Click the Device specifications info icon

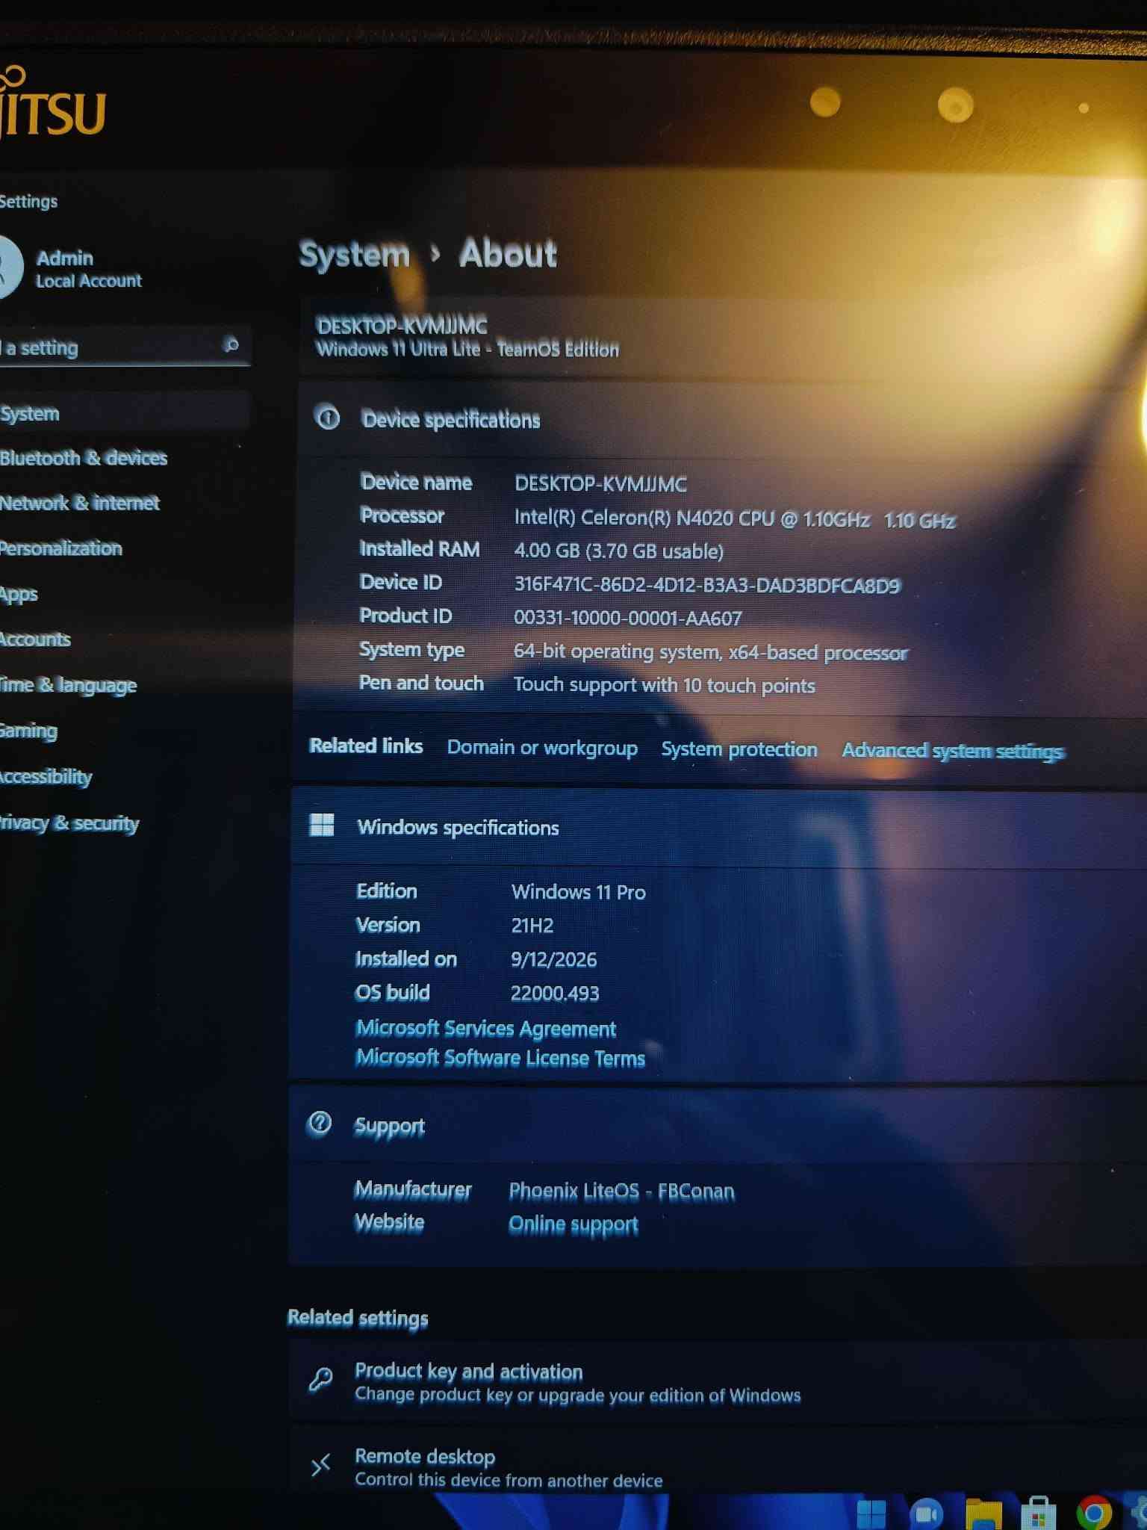click(327, 418)
